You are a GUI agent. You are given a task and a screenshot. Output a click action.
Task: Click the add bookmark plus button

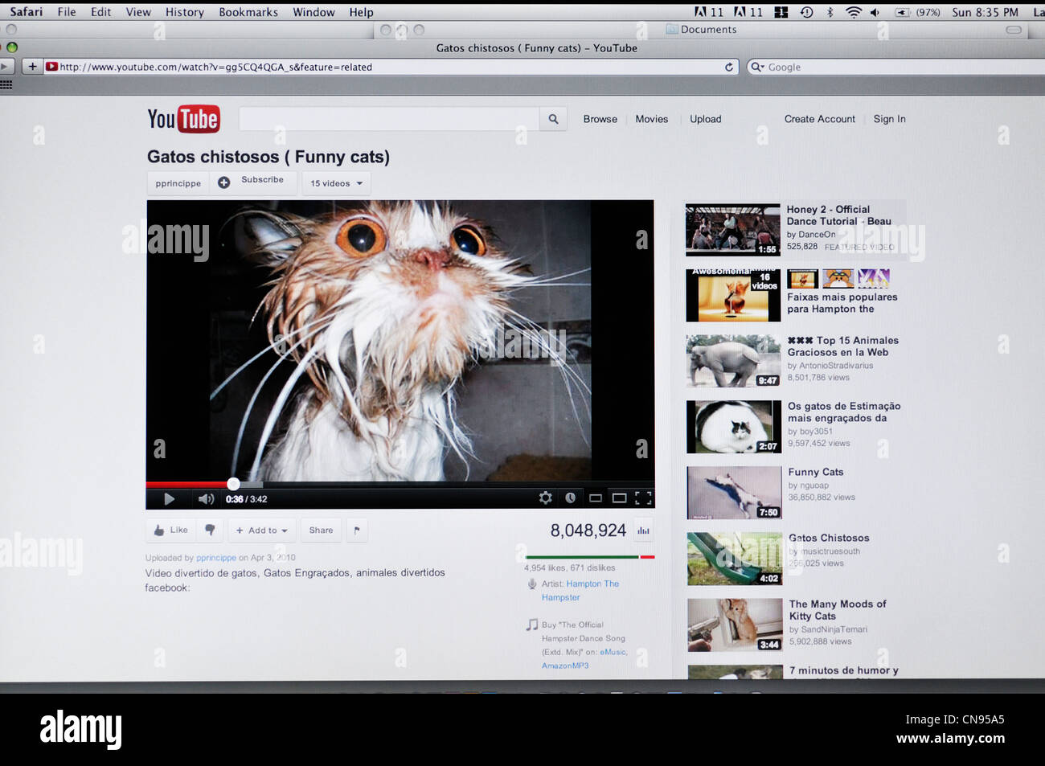[32, 67]
